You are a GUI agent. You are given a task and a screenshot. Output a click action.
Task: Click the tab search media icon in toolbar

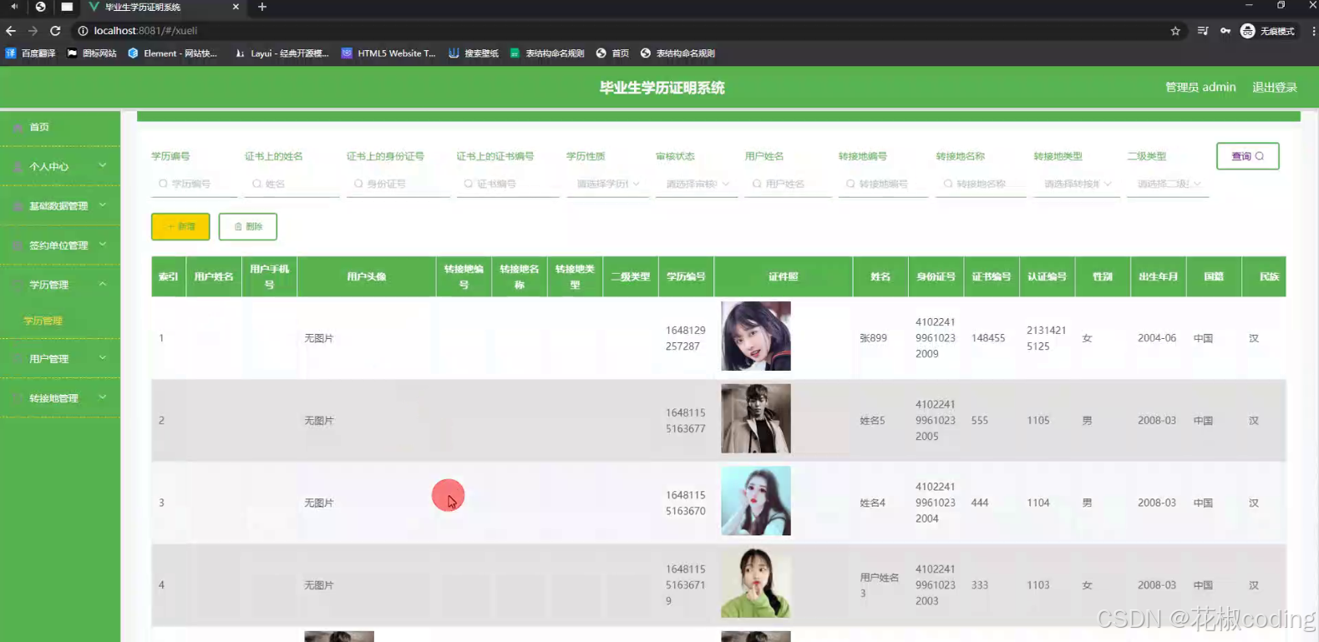[1203, 31]
